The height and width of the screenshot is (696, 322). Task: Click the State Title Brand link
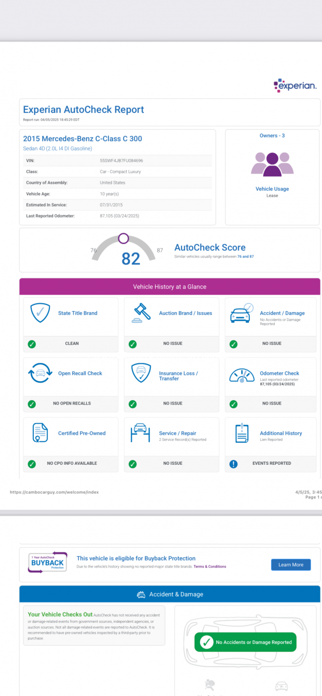(78, 313)
